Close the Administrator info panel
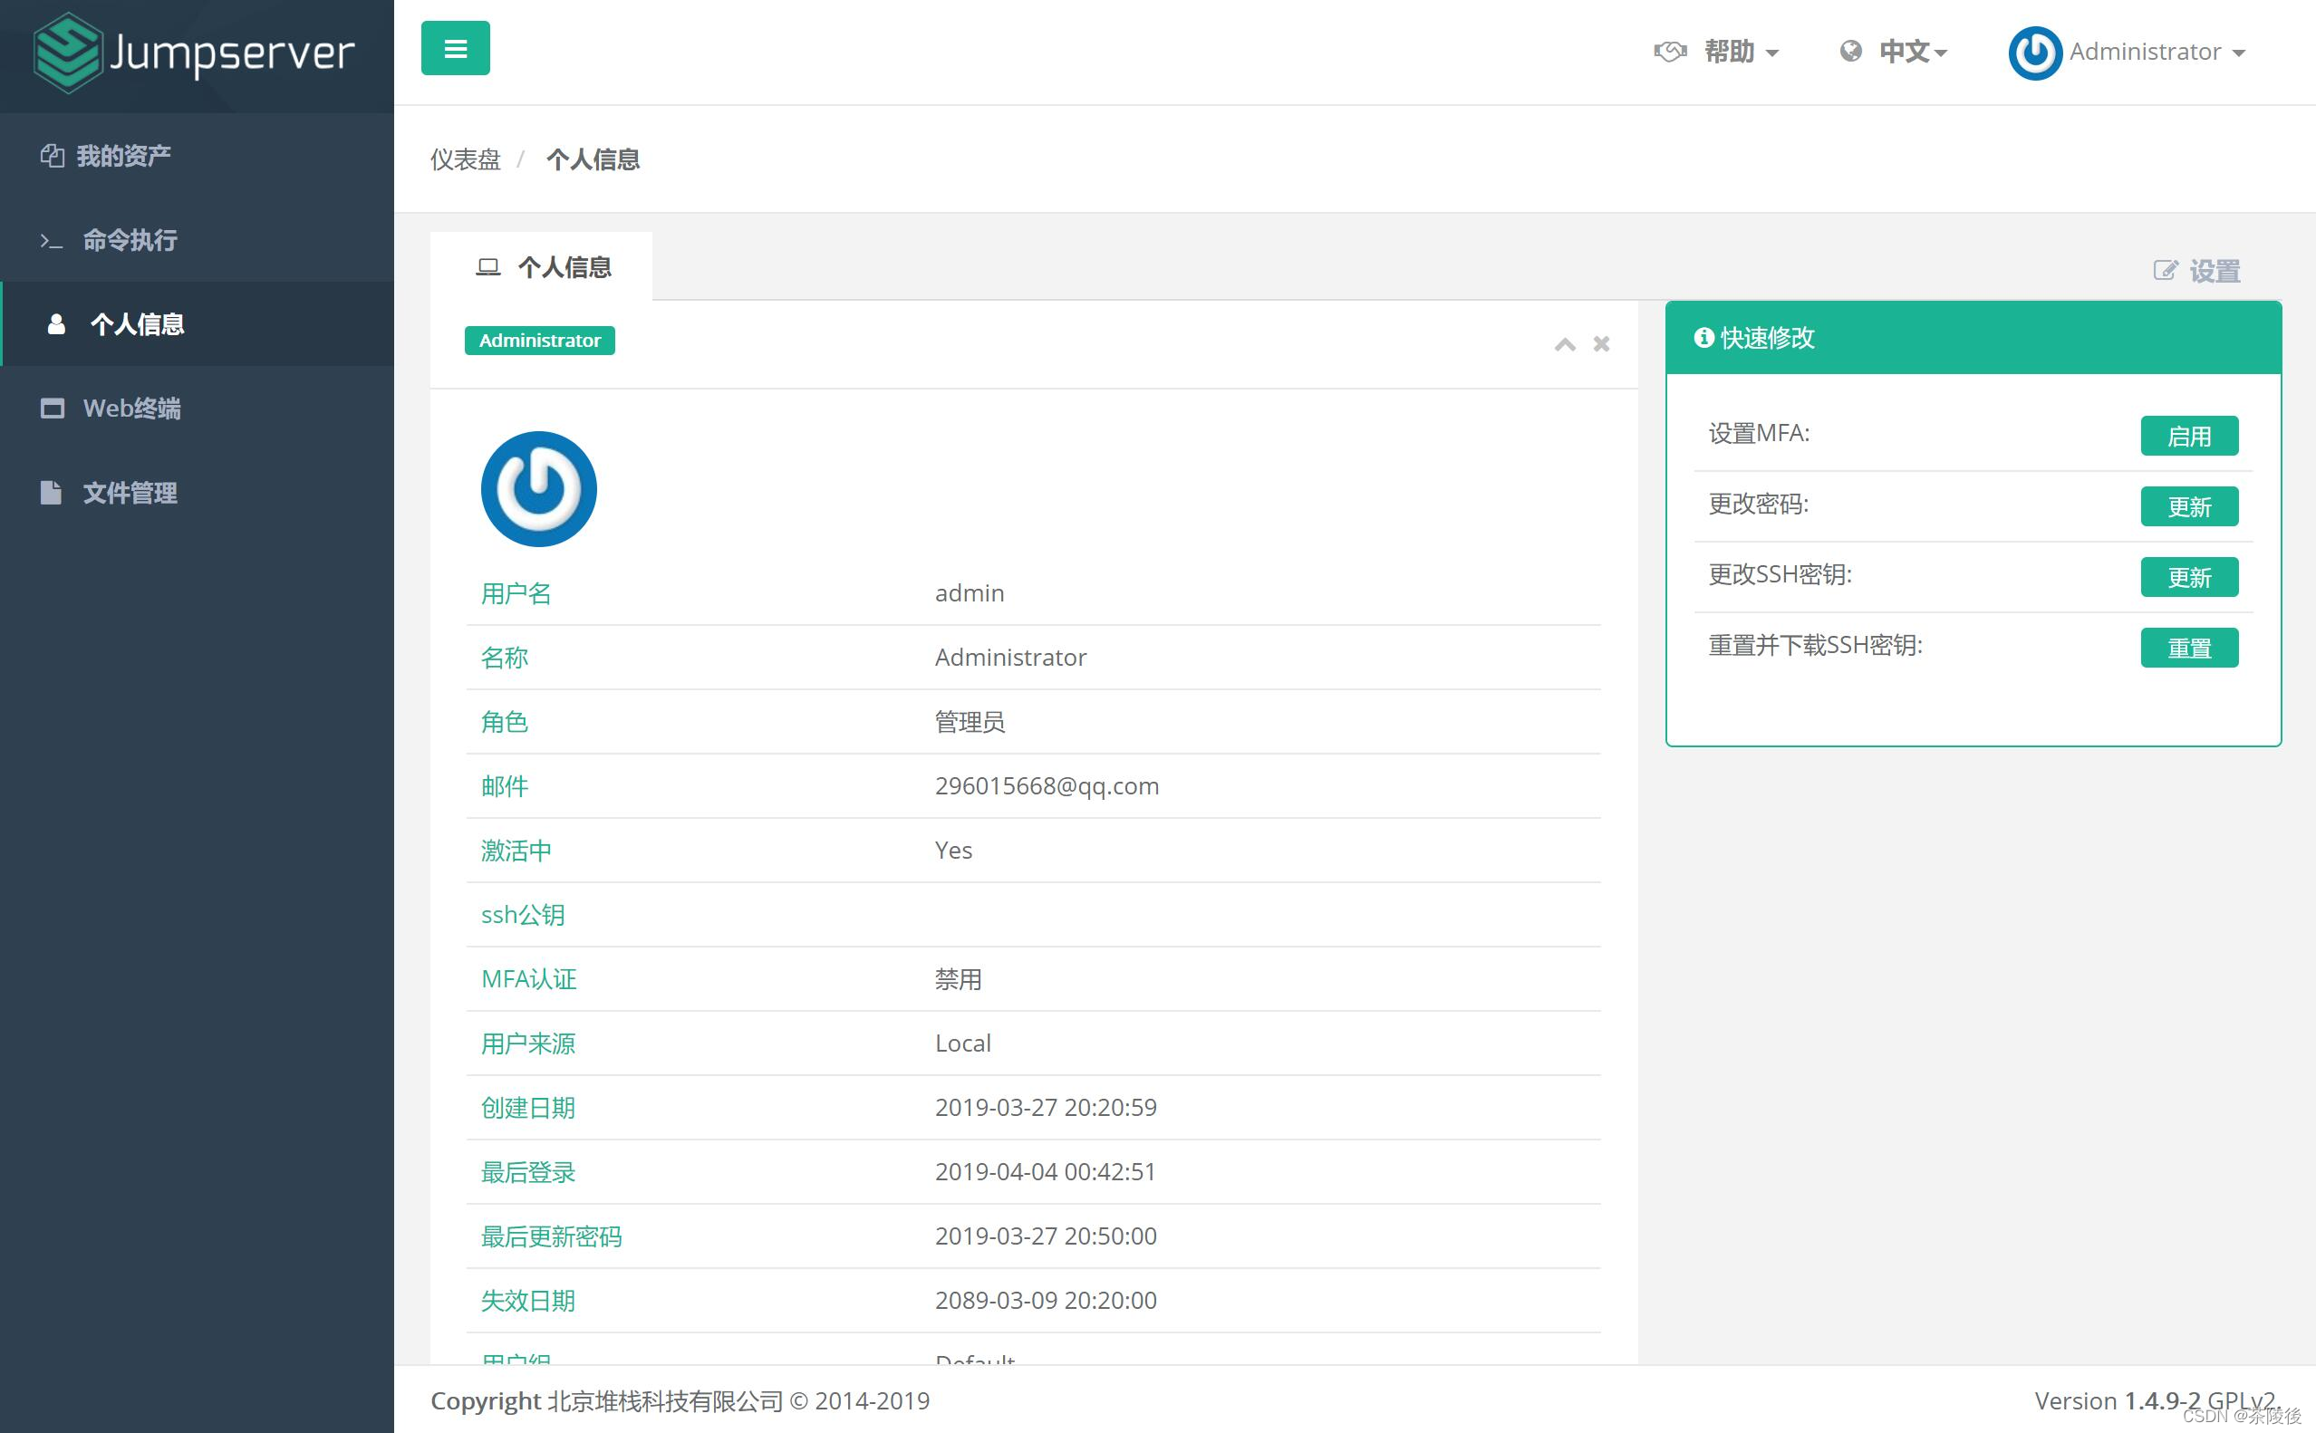The height and width of the screenshot is (1433, 2316). [x=1601, y=344]
